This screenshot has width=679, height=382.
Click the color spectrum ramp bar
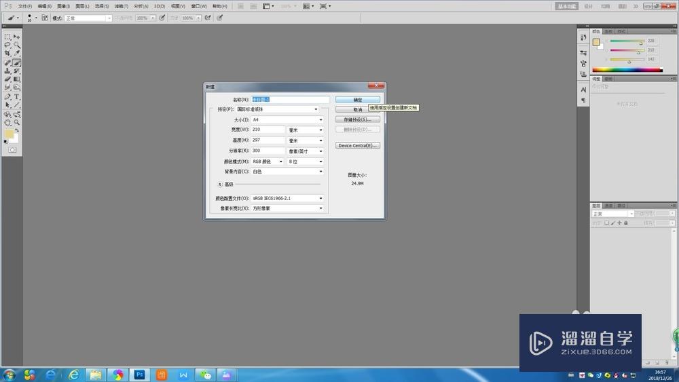coord(627,70)
